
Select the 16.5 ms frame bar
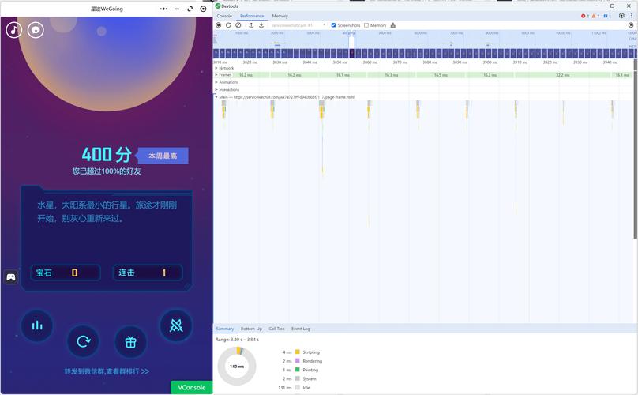pos(441,75)
